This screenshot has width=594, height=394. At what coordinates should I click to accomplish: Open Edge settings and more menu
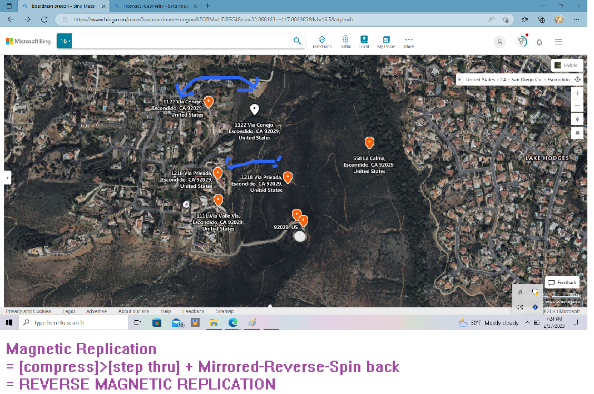576,19
